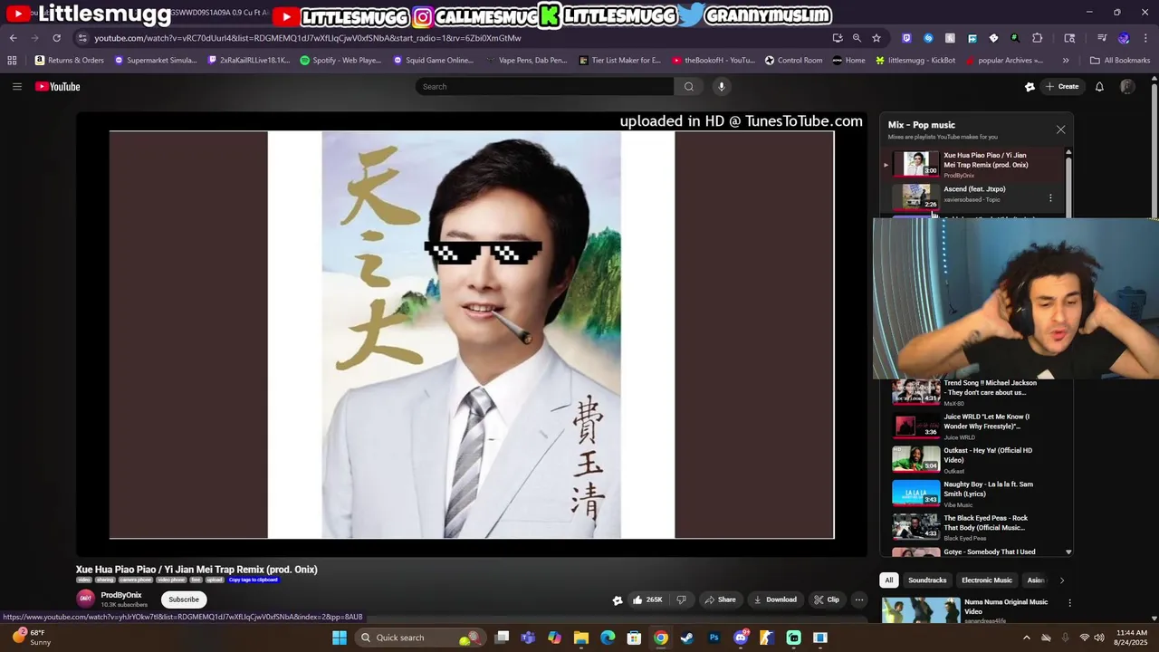Play Black Eyed Peas Rock That Body

click(974, 527)
